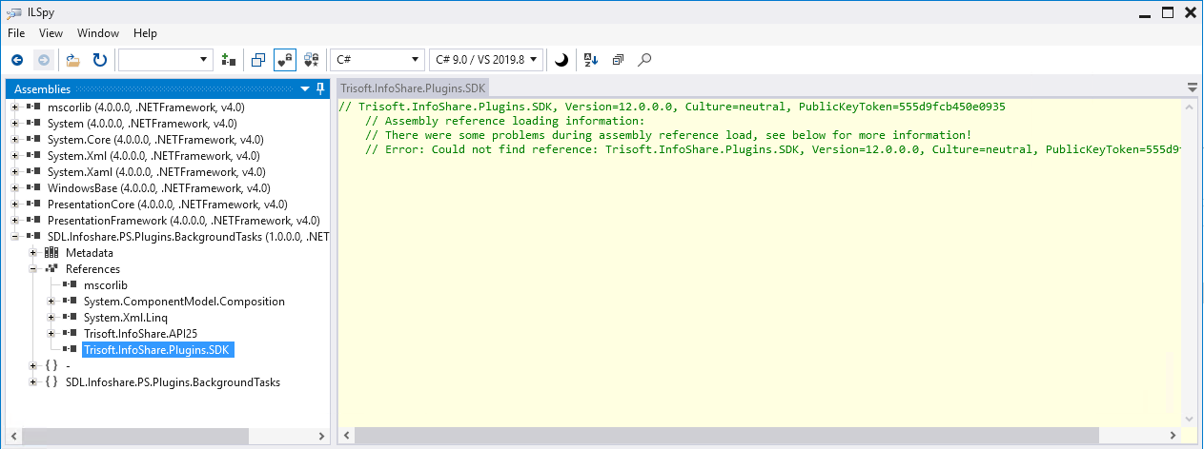Click the 'Assembly reference loading information' comment
This screenshot has width=1204, height=449.
[505, 121]
